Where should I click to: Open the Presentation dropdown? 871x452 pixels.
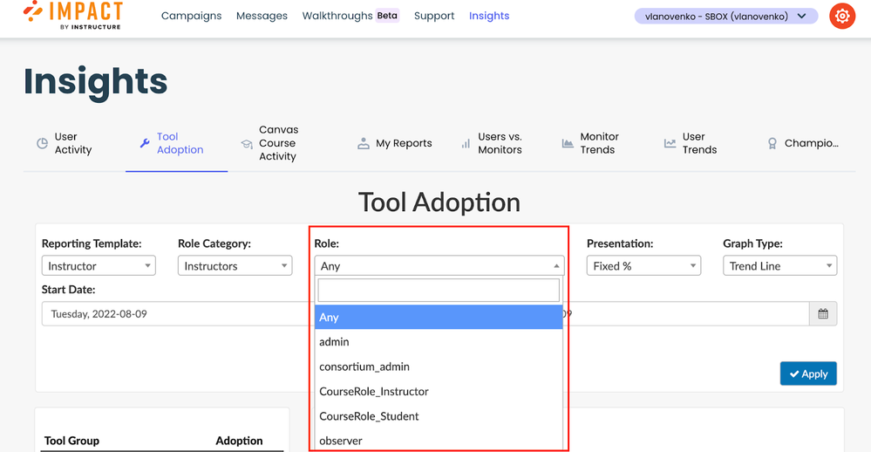(x=643, y=266)
